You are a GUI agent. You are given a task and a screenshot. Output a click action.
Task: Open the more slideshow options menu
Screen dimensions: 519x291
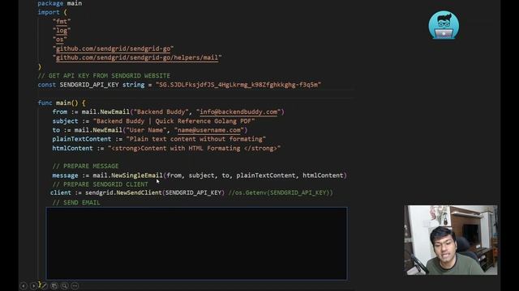75,285
